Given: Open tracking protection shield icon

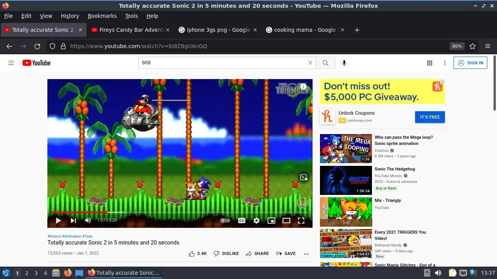Looking at the screenshot, I should [52, 46].
